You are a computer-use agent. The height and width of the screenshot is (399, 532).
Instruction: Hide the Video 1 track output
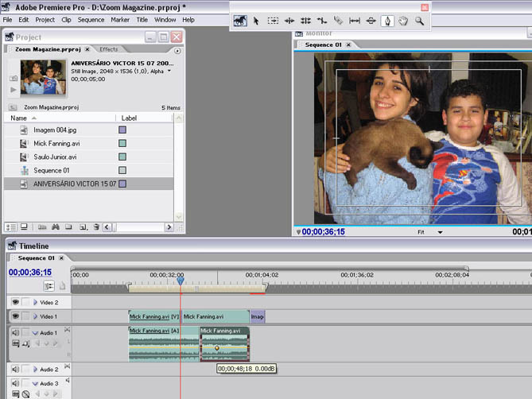coord(15,316)
